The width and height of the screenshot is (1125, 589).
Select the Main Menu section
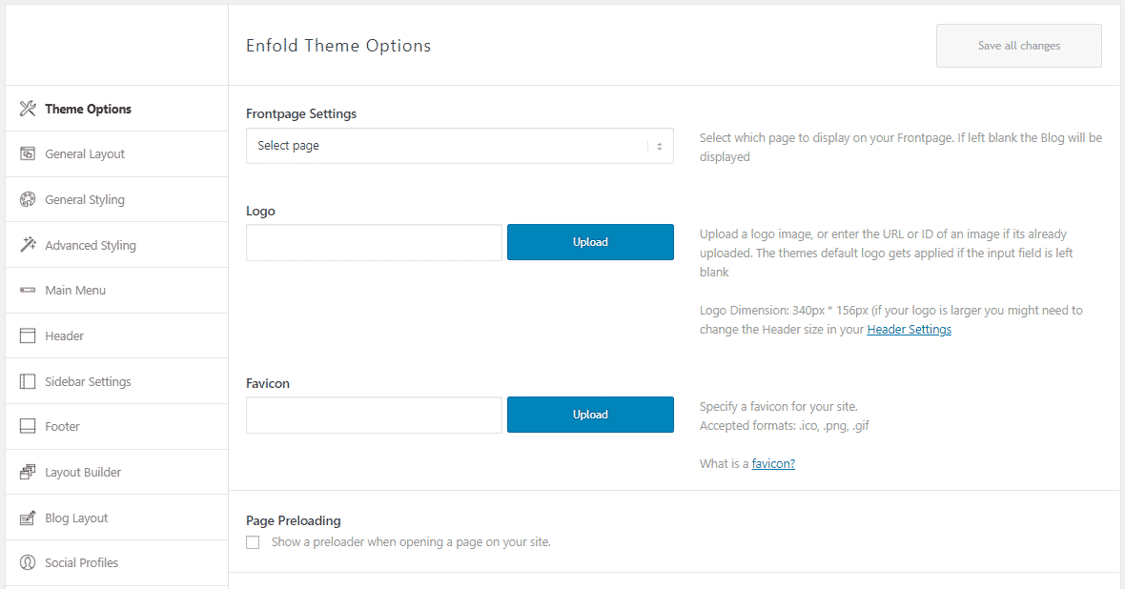[117, 290]
